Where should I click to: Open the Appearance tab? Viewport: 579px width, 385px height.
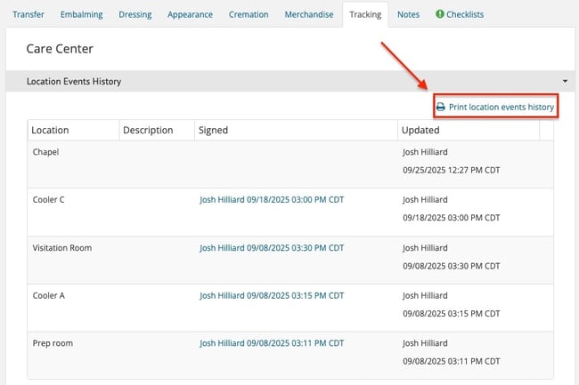pyautogui.click(x=190, y=14)
